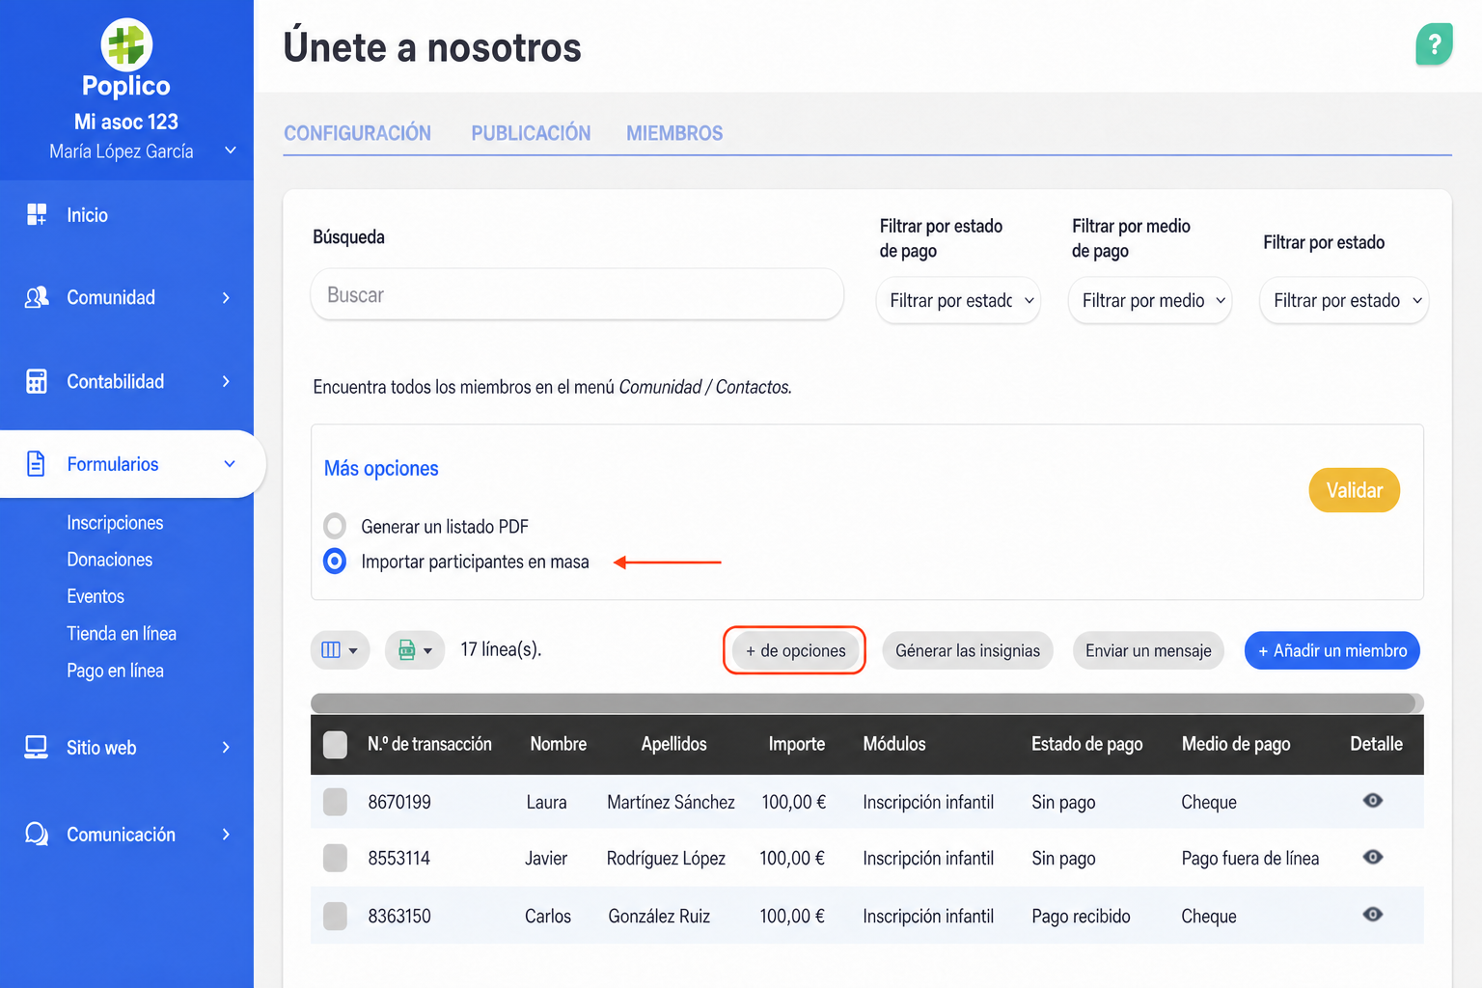
Task: Check the select-all header checkbox
Action: tap(335, 745)
